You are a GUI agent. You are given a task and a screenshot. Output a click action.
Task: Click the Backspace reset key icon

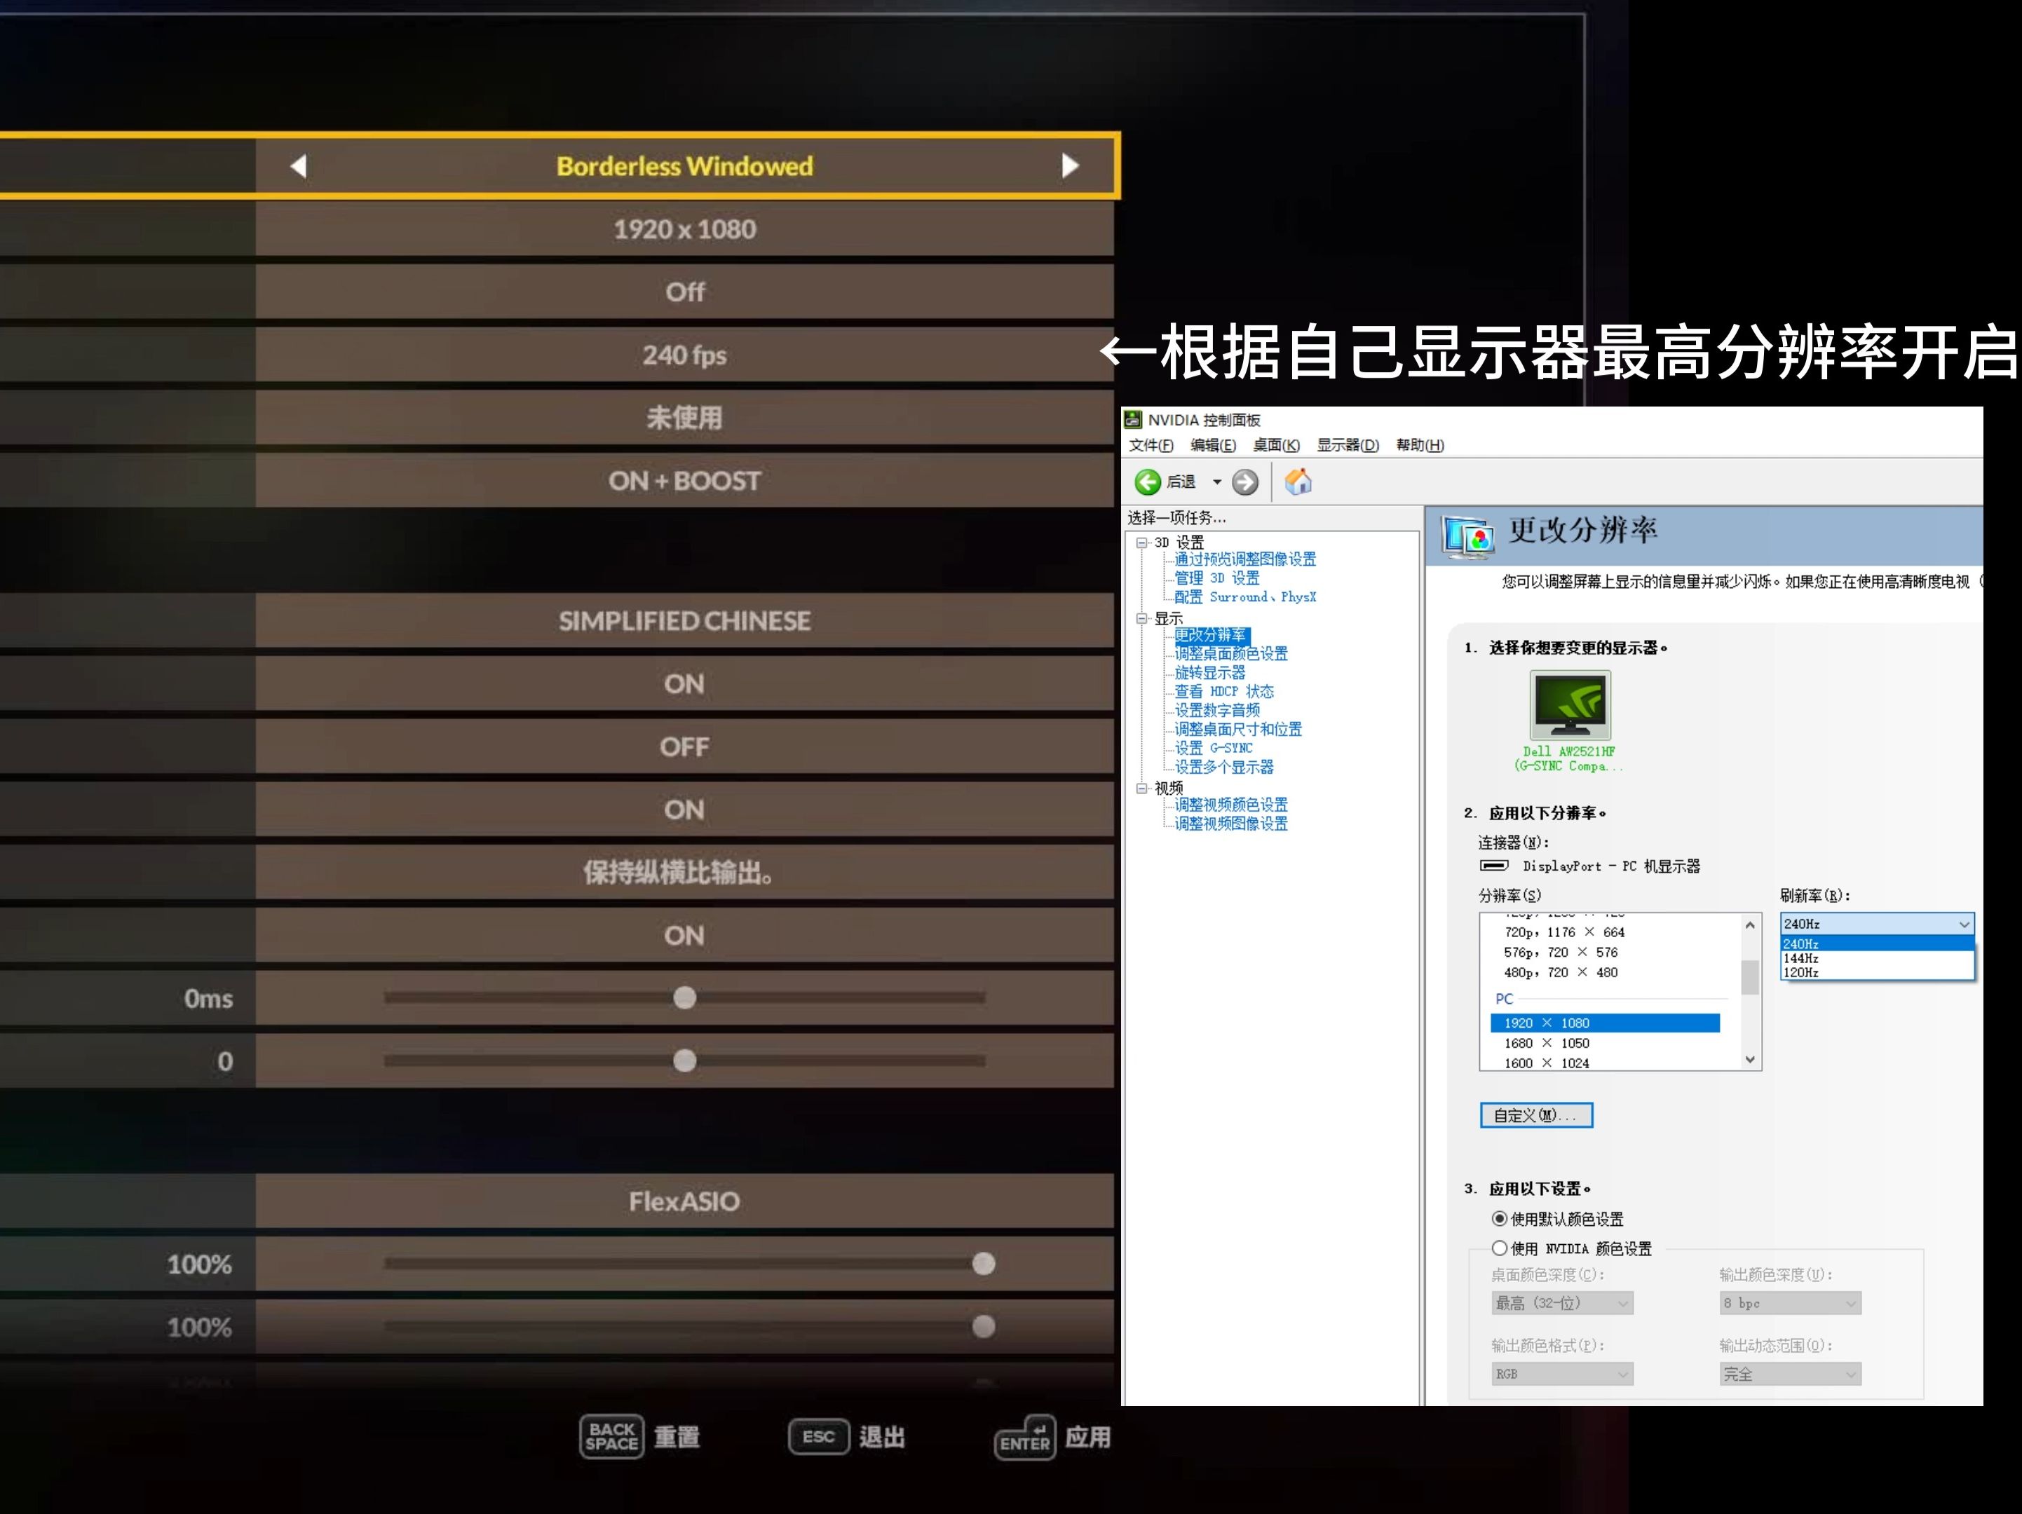[x=611, y=1436]
